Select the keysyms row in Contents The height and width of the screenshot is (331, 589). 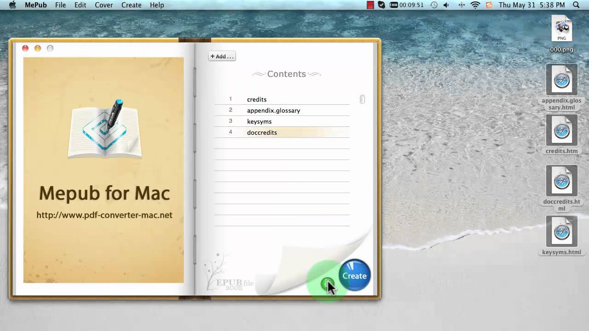(282, 121)
